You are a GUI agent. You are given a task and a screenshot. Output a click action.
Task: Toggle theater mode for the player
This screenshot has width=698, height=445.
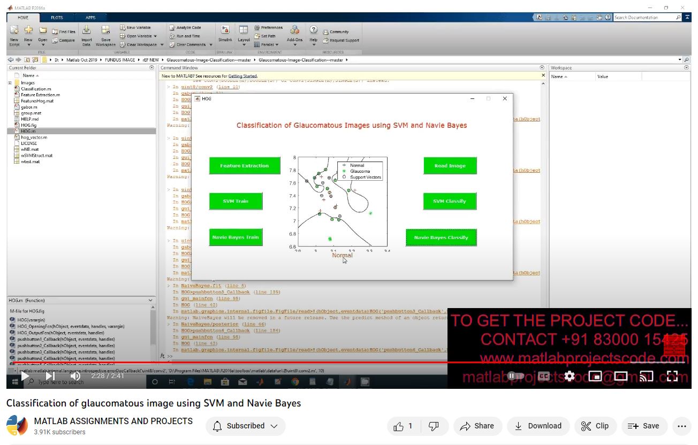pos(621,376)
